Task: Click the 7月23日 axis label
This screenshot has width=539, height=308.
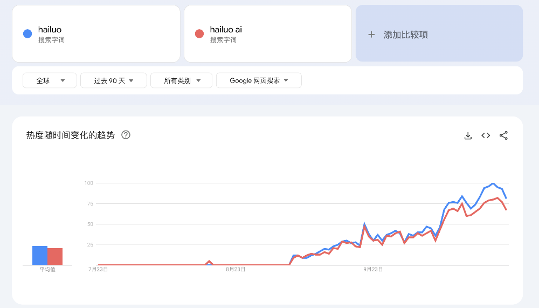Action: tap(98, 269)
